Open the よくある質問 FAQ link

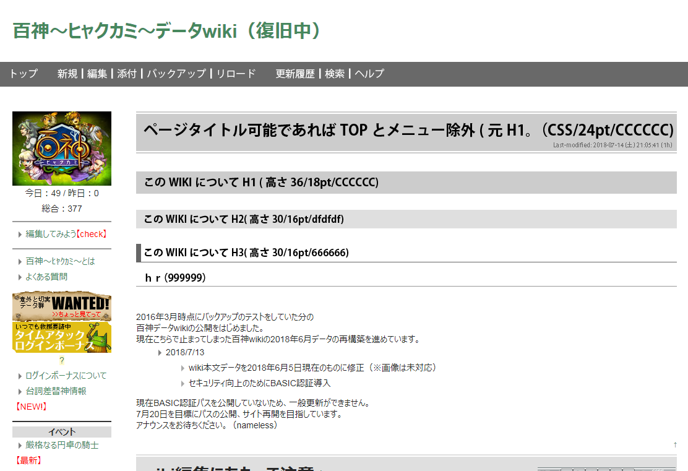(46, 277)
